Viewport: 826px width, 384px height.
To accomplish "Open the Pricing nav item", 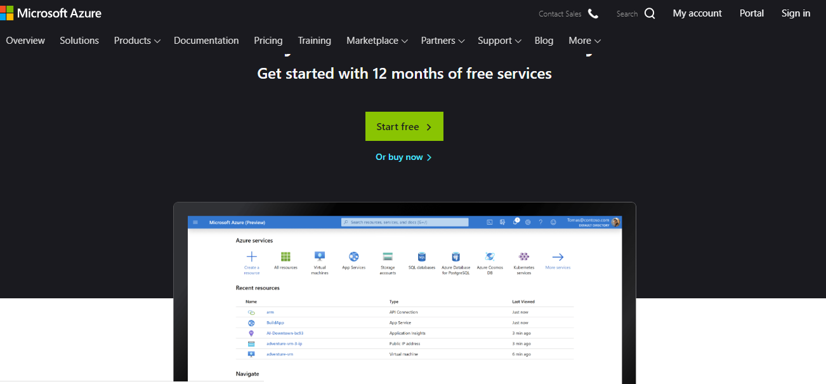I will [268, 41].
